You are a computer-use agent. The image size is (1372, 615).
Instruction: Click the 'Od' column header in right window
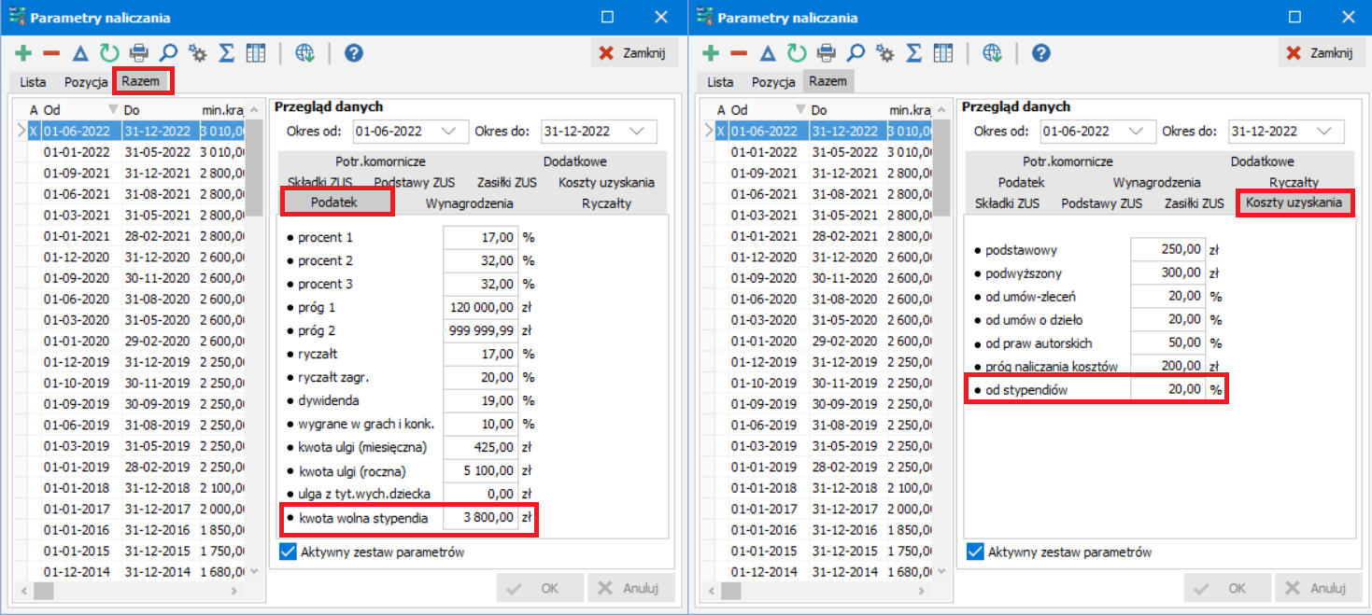point(767,109)
